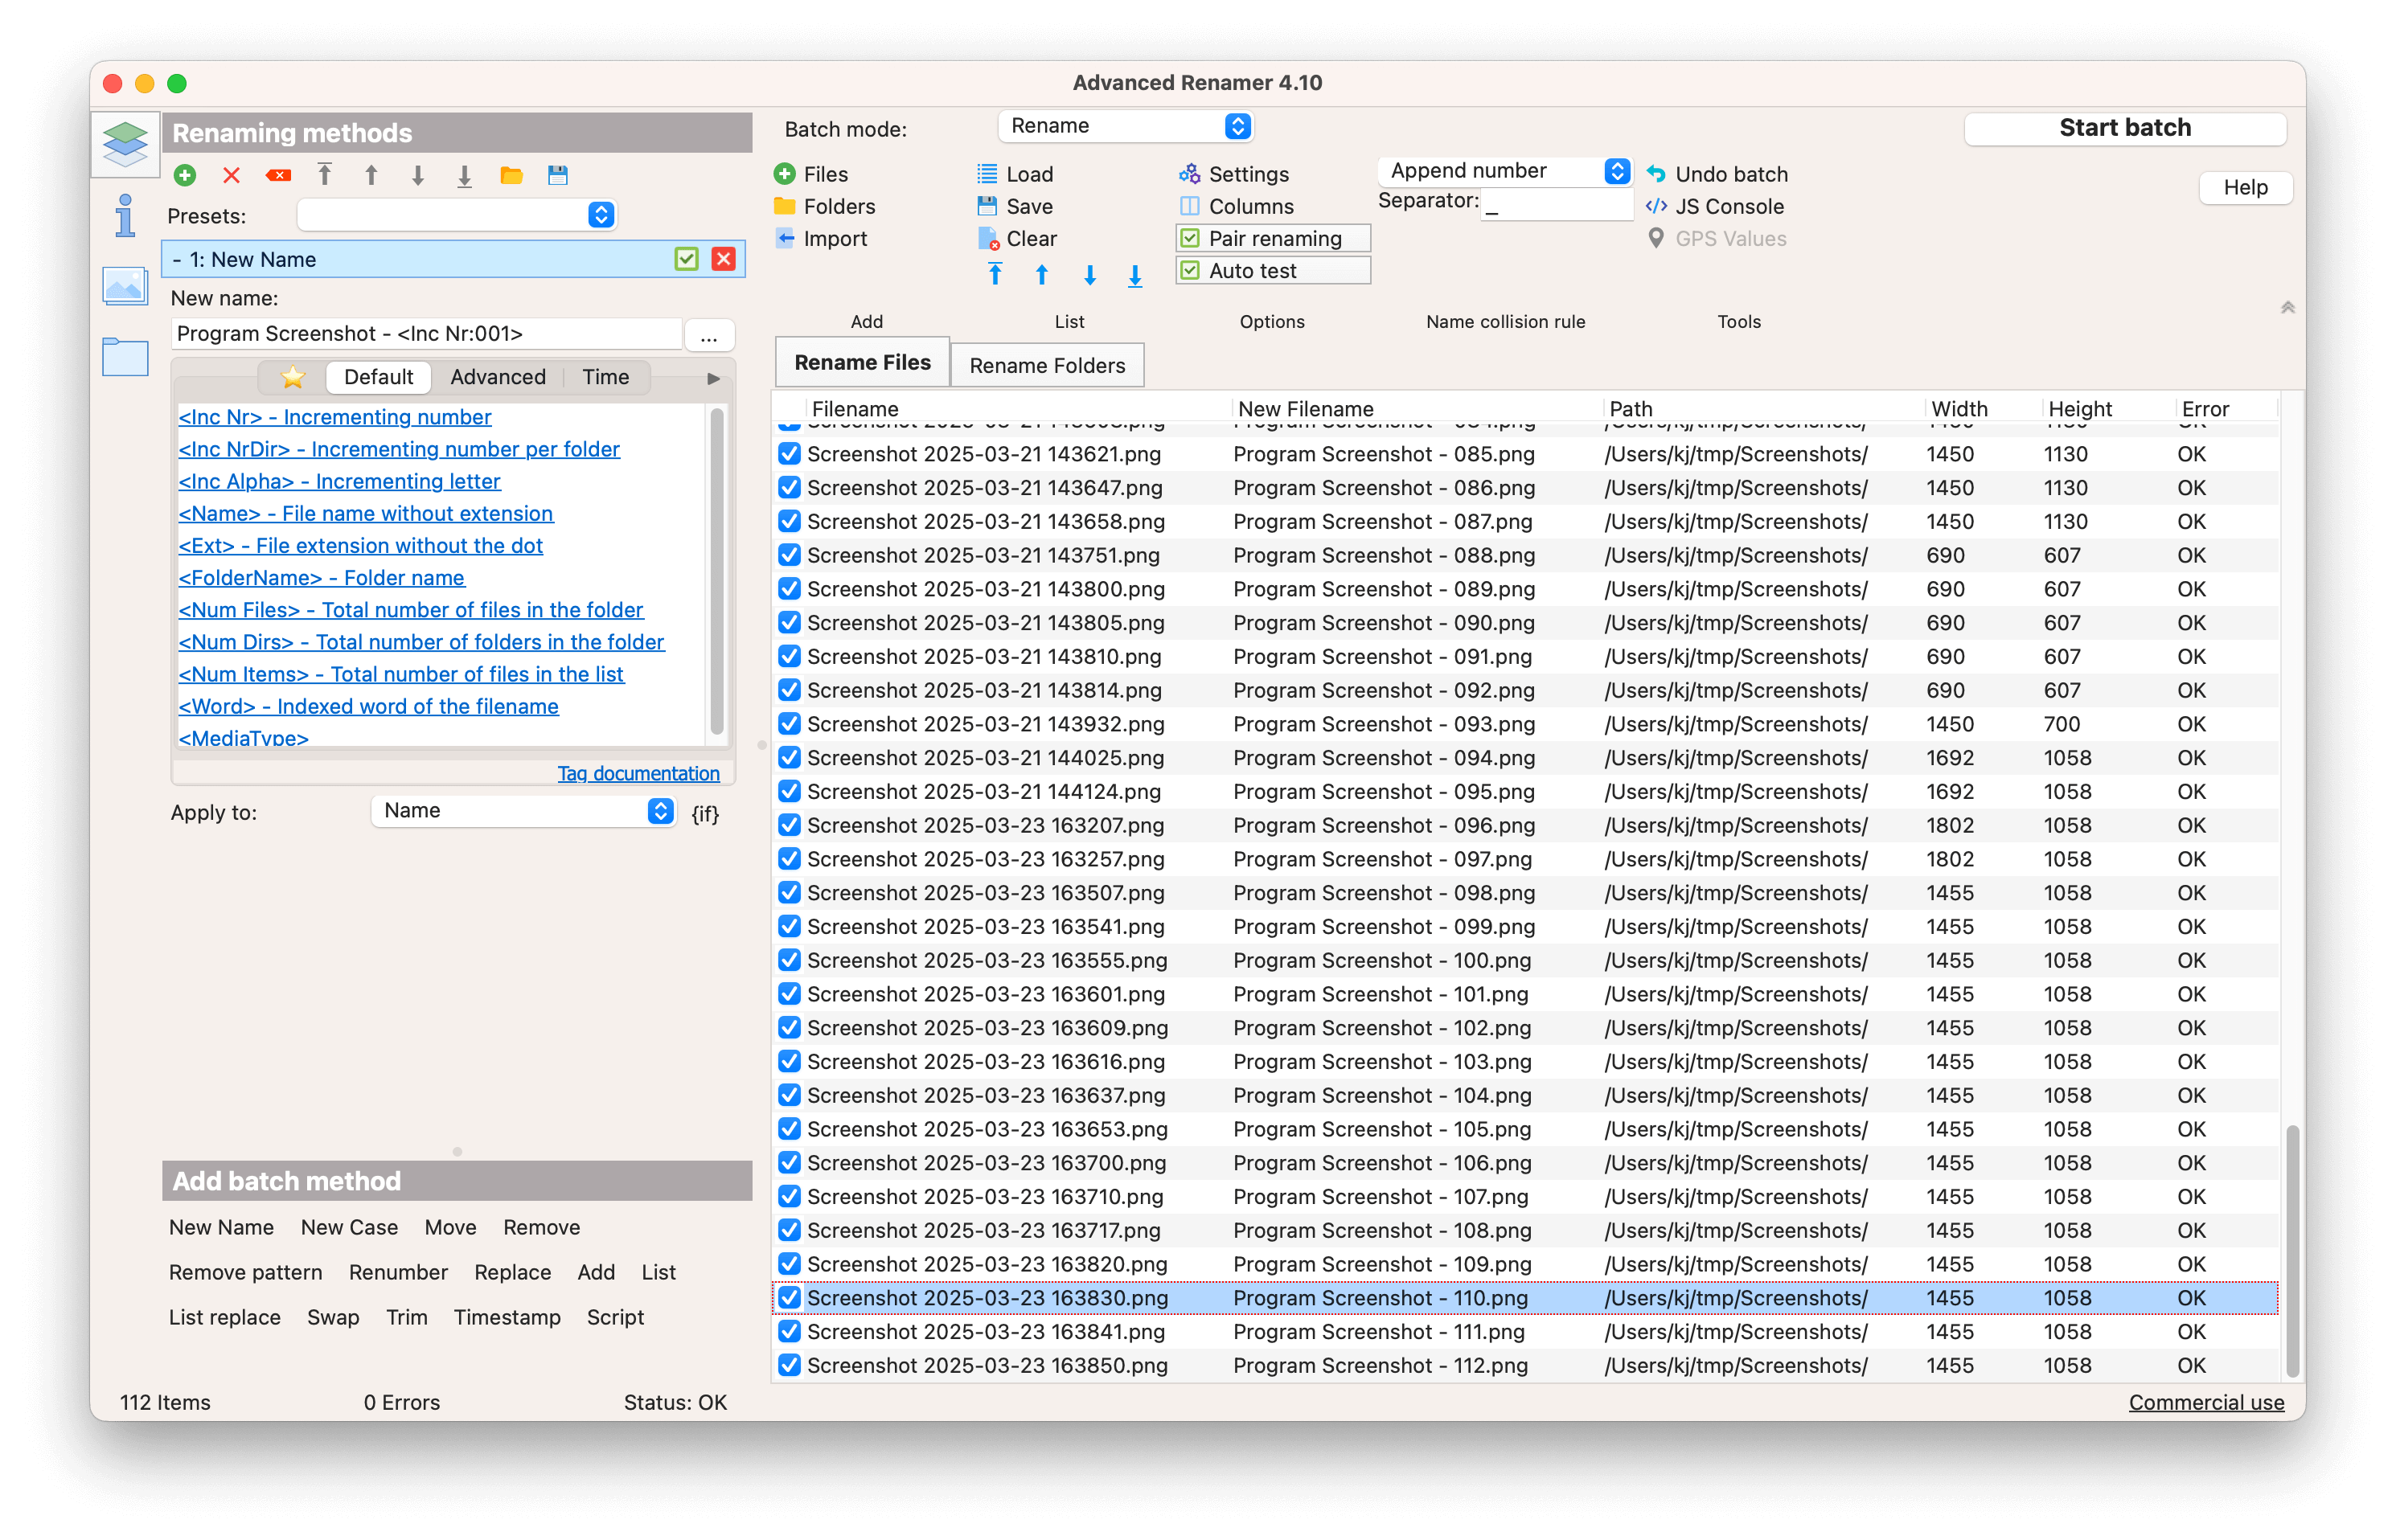This screenshot has height=1540, width=2396.
Task: Uncheck Screenshot 2025-03-23 163850.png
Action: [790, 1364]
